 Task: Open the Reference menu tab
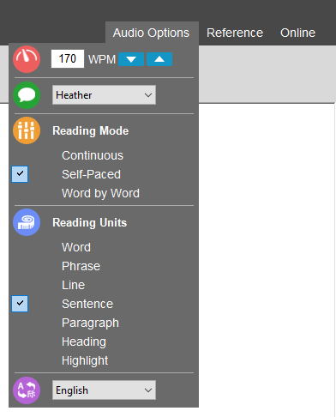(x=235, y=33)
